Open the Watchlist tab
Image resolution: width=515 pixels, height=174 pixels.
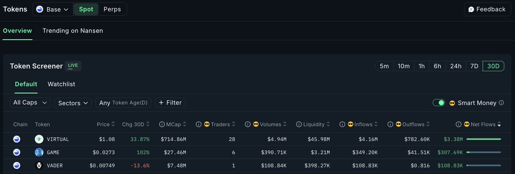pos(61,84)
